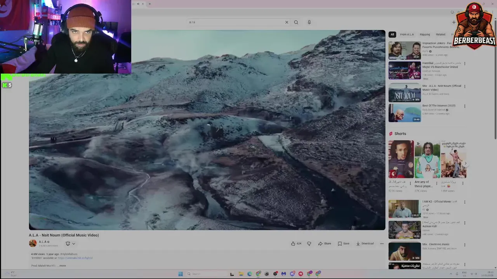Like the video with thumbs up
This screenshot has height=279, width=497.
click(296, 243)
